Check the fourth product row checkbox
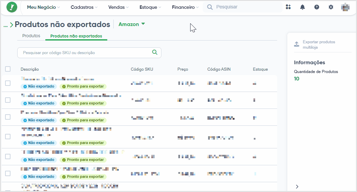Image resolution: width=357 pixels, height=192 pixels. click(x=8, y=137)
